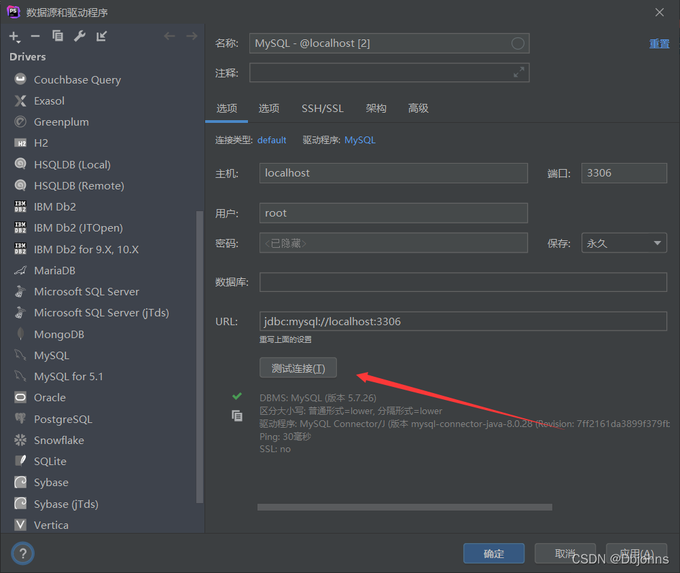Open the 保存 password save dropdown
This screenshot has height=573, width=680.
[624, 243]
